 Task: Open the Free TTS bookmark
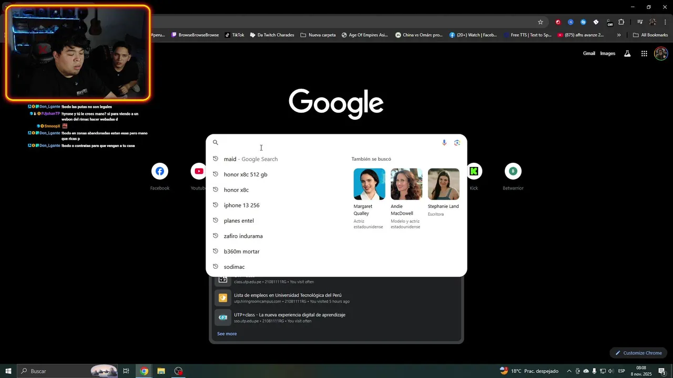click(527, 35)
